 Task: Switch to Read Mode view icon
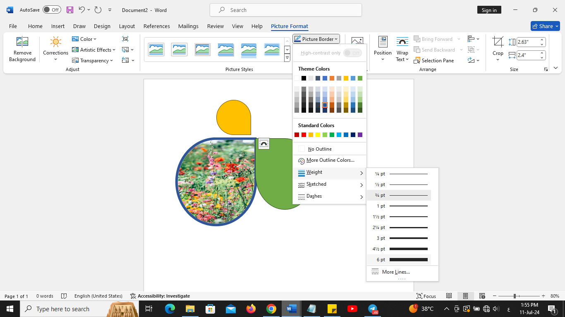pos(449,296)
